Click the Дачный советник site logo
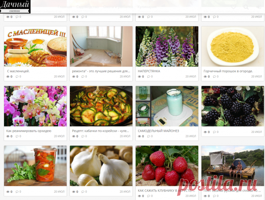The height and width of the screenshot is (200, 265). pos(15,6)
